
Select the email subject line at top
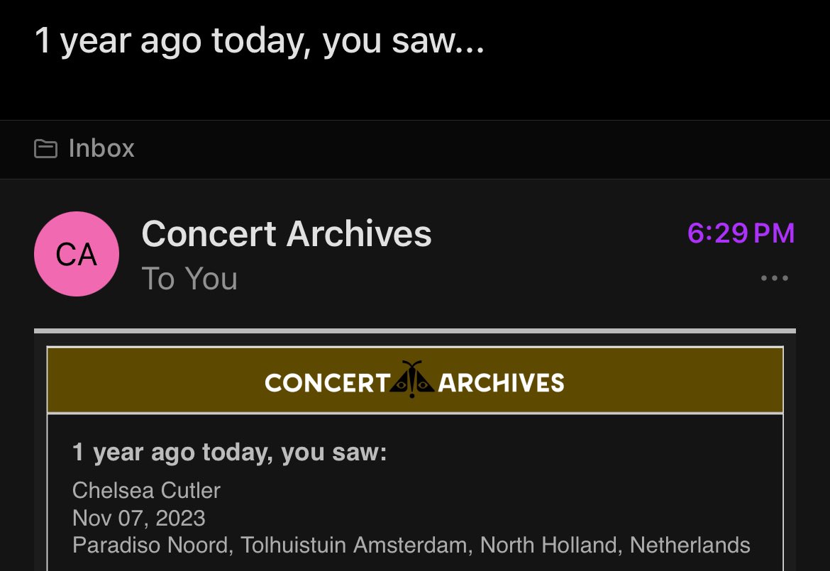260,40
